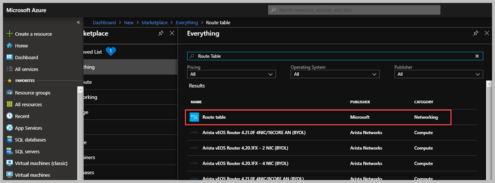
Task: Click the PUBLISHER column header
Action: (360, 102)
